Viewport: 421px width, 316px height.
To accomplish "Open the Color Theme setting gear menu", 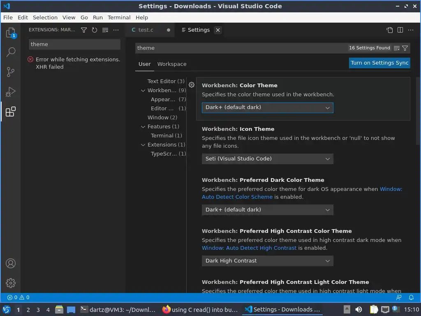I will (x=192, y=85).
